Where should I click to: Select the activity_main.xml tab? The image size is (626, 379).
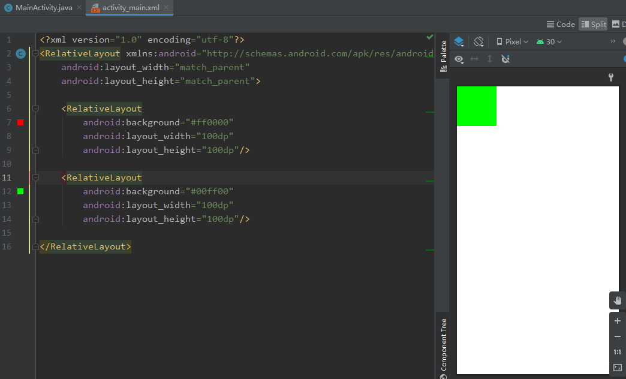tap(125, 8)
